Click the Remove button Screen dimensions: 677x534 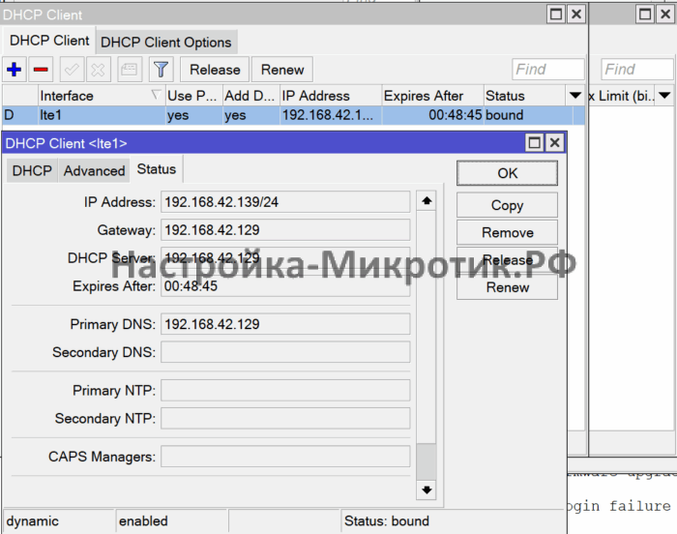coord(507,232)
